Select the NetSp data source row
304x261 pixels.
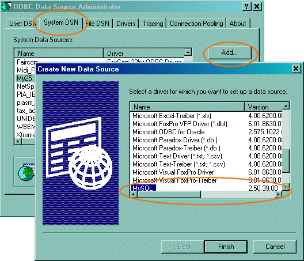point(25,86)
